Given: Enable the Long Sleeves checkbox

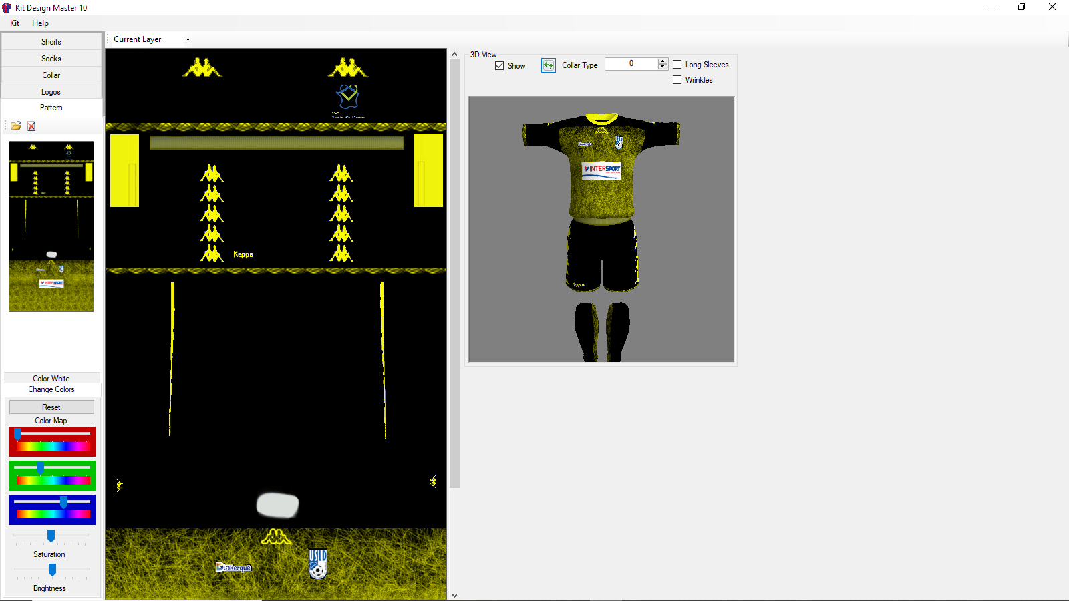Looking at the screenshot, I should pyautogui.click(x=677, y=65).
